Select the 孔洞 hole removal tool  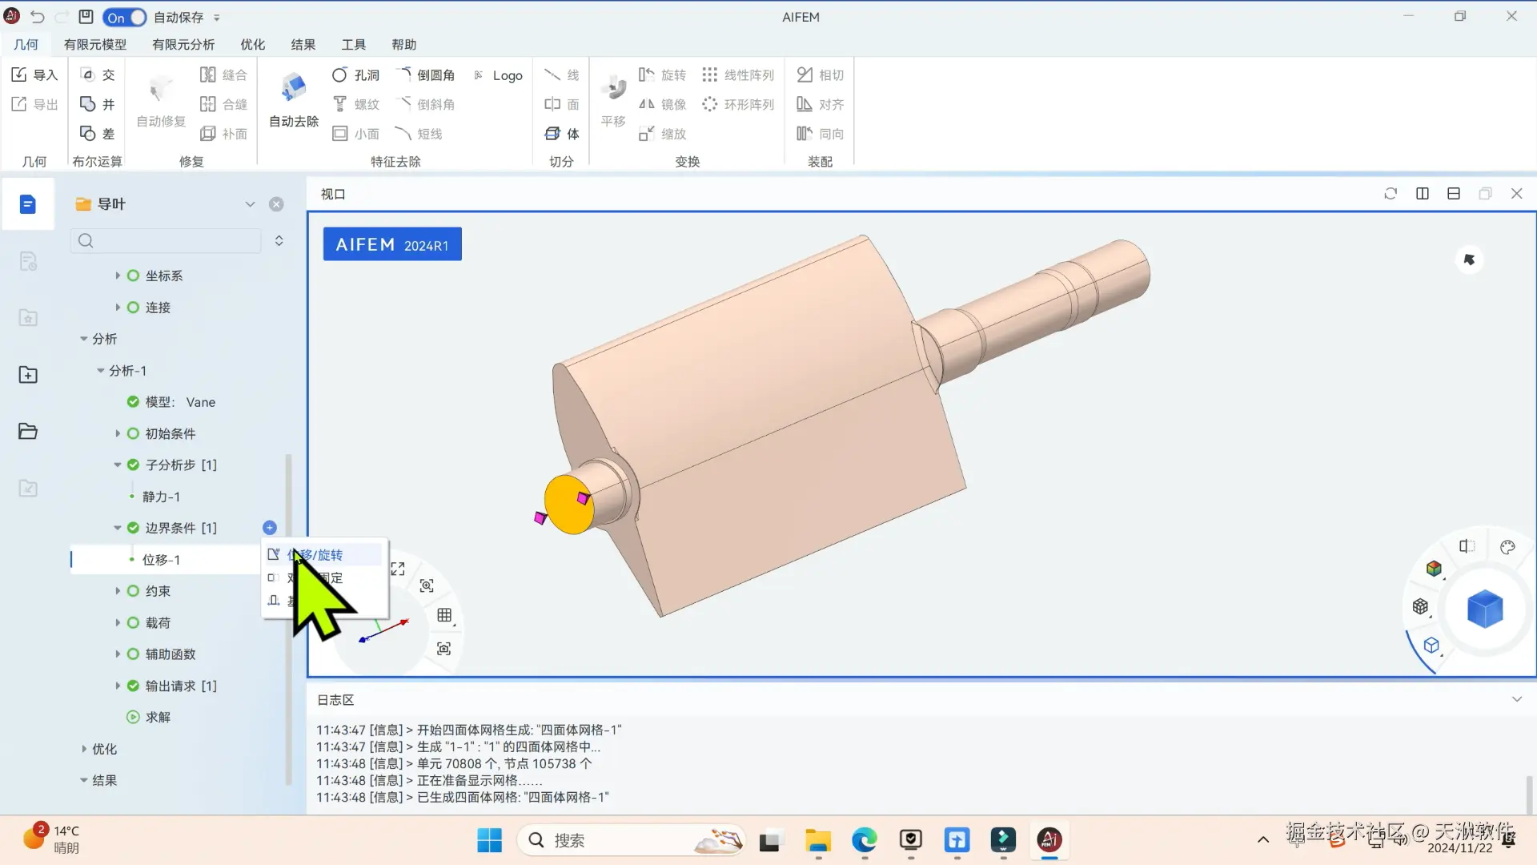click(x=355, y=74)
